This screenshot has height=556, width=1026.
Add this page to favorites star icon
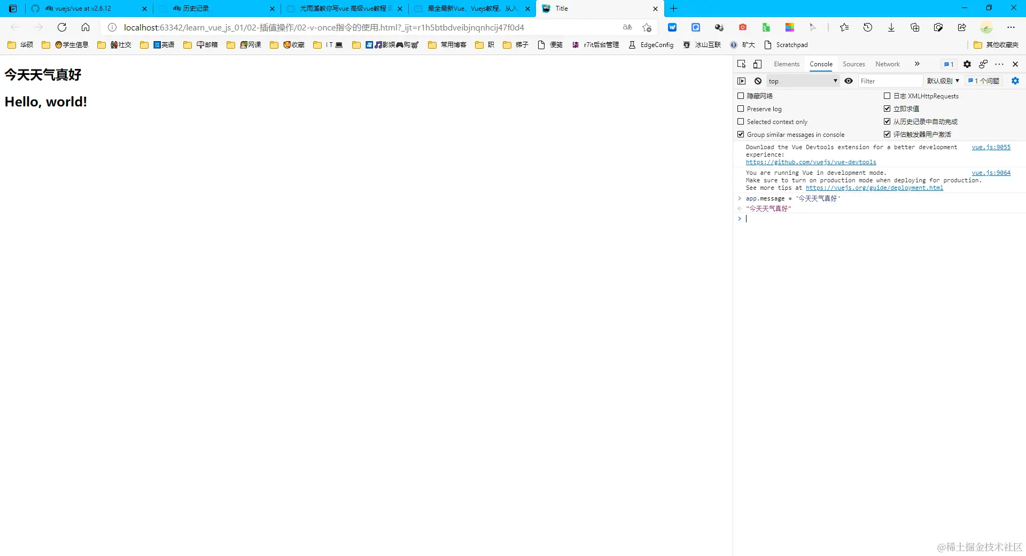(647, 27)
